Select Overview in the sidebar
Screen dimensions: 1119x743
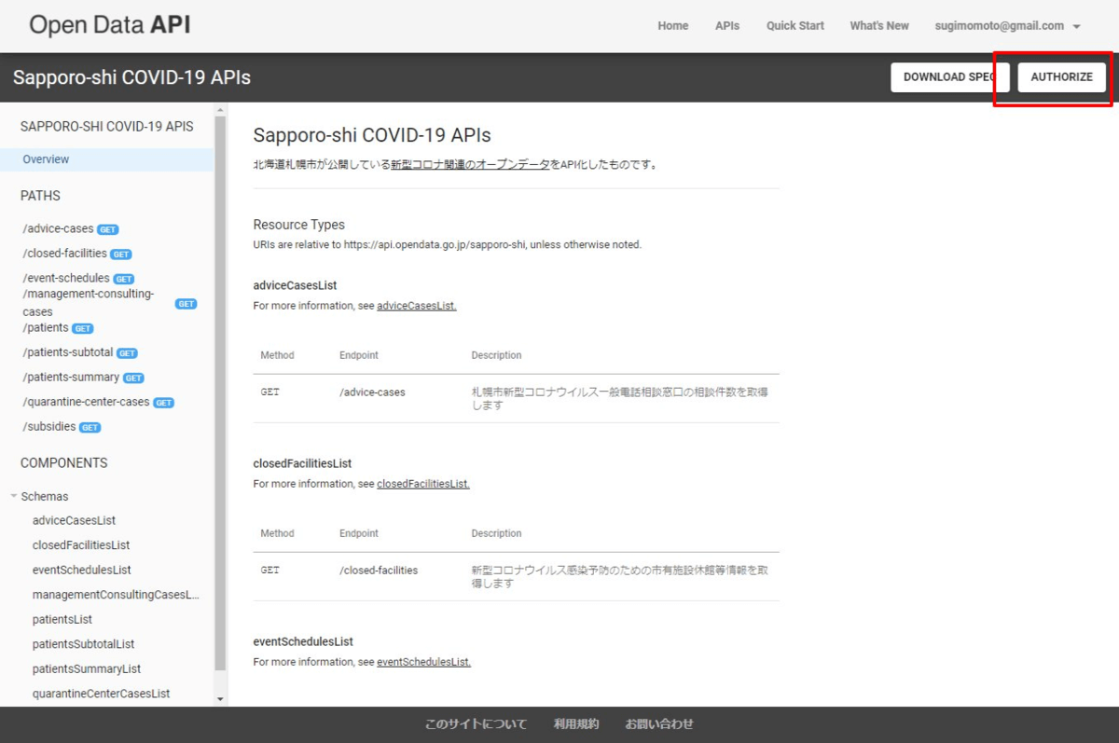[x=106, y=159]
